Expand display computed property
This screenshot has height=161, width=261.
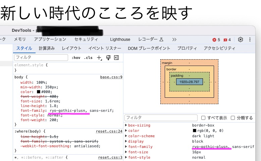(126, 141)
